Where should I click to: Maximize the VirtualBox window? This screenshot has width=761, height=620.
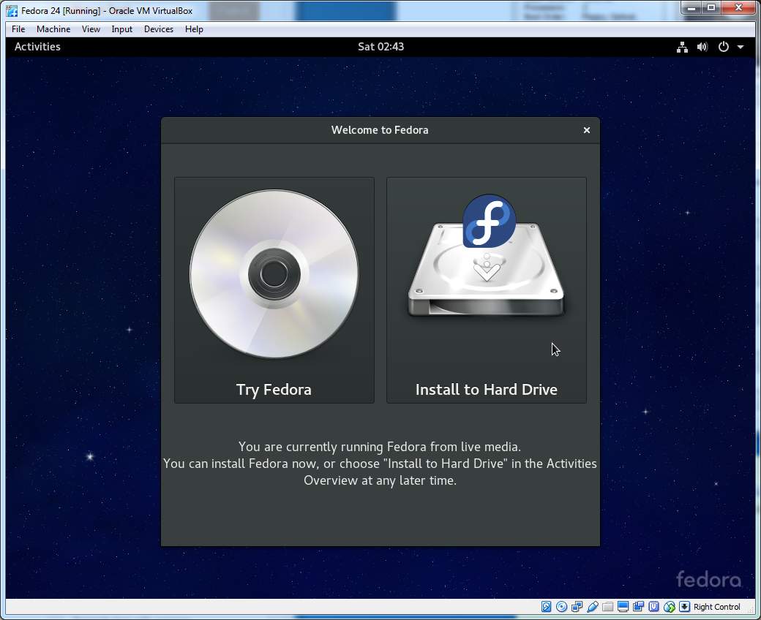711,8
